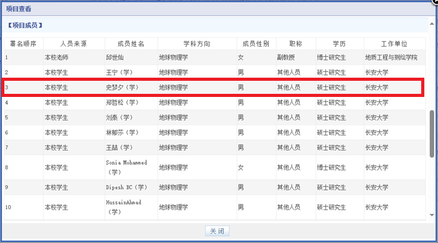Click the scrollbar down arrow
Screen dimensions: 438x243
[432, 215]
